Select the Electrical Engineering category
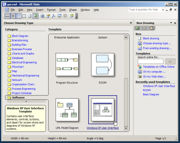Viewport: 180px width, 143px height. click(x=22, y=62)
